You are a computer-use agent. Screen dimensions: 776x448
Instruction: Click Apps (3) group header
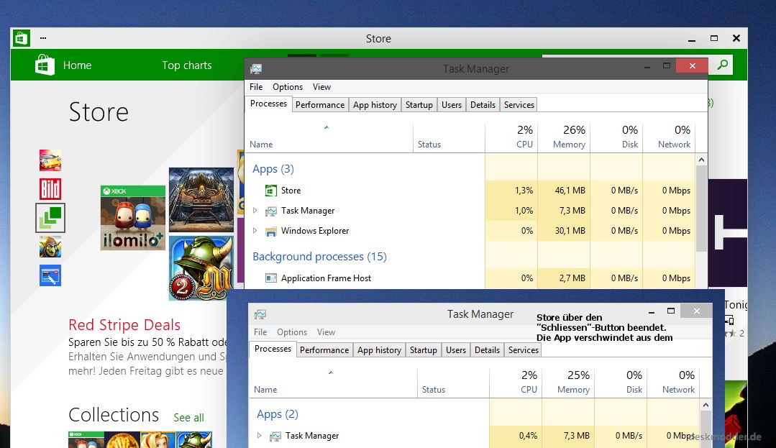273,169
